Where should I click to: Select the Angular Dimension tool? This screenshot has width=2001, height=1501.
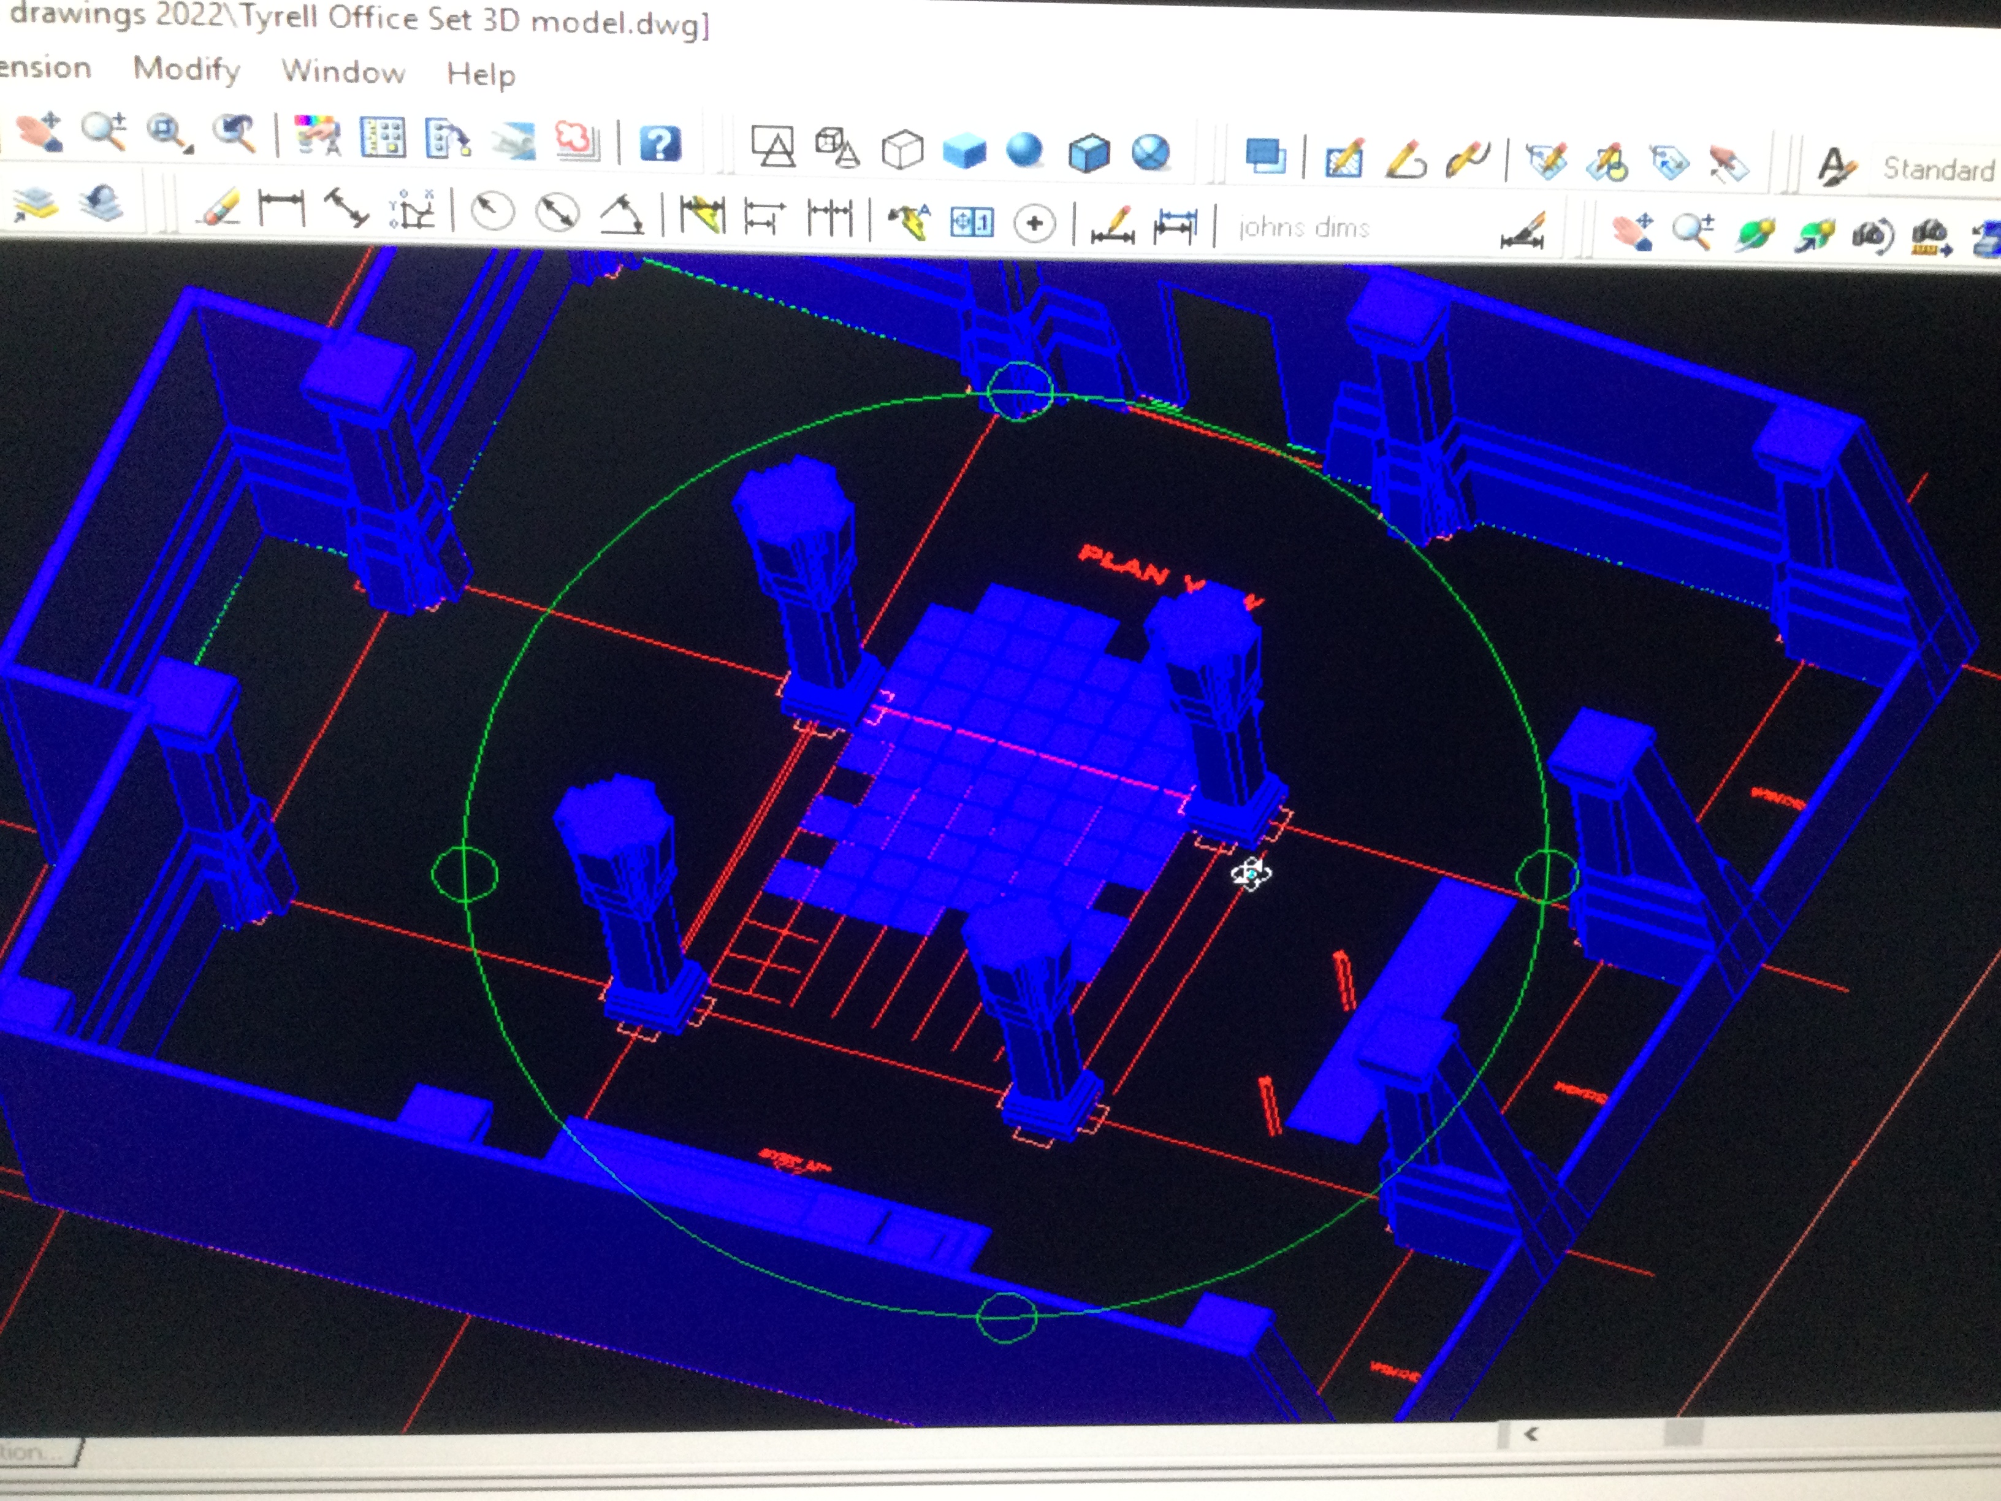(x=622, y=216)
